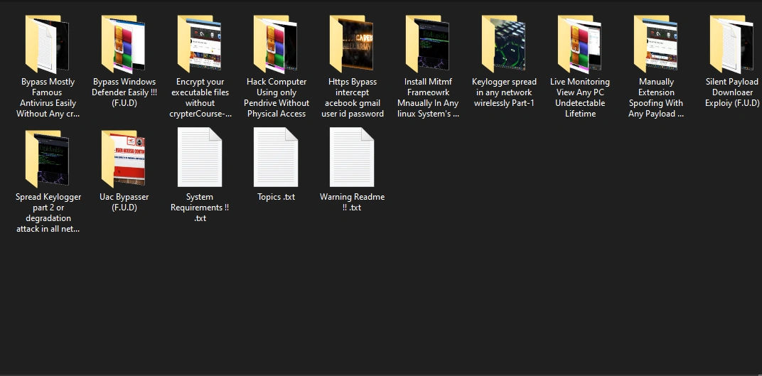
Task: Click the file name 'Warning Readme !! .txt'
Action: [x=353, y=202]
